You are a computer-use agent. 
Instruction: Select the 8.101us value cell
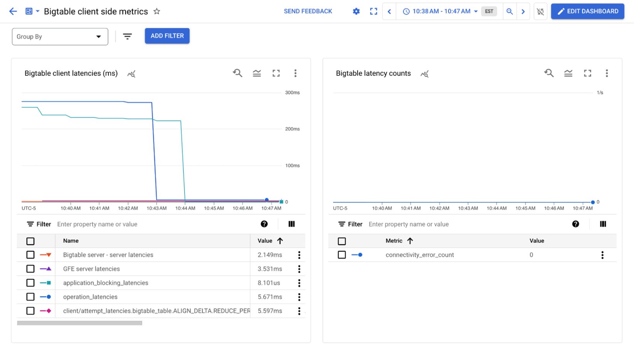pyautogui.click(x=269, y=283)
